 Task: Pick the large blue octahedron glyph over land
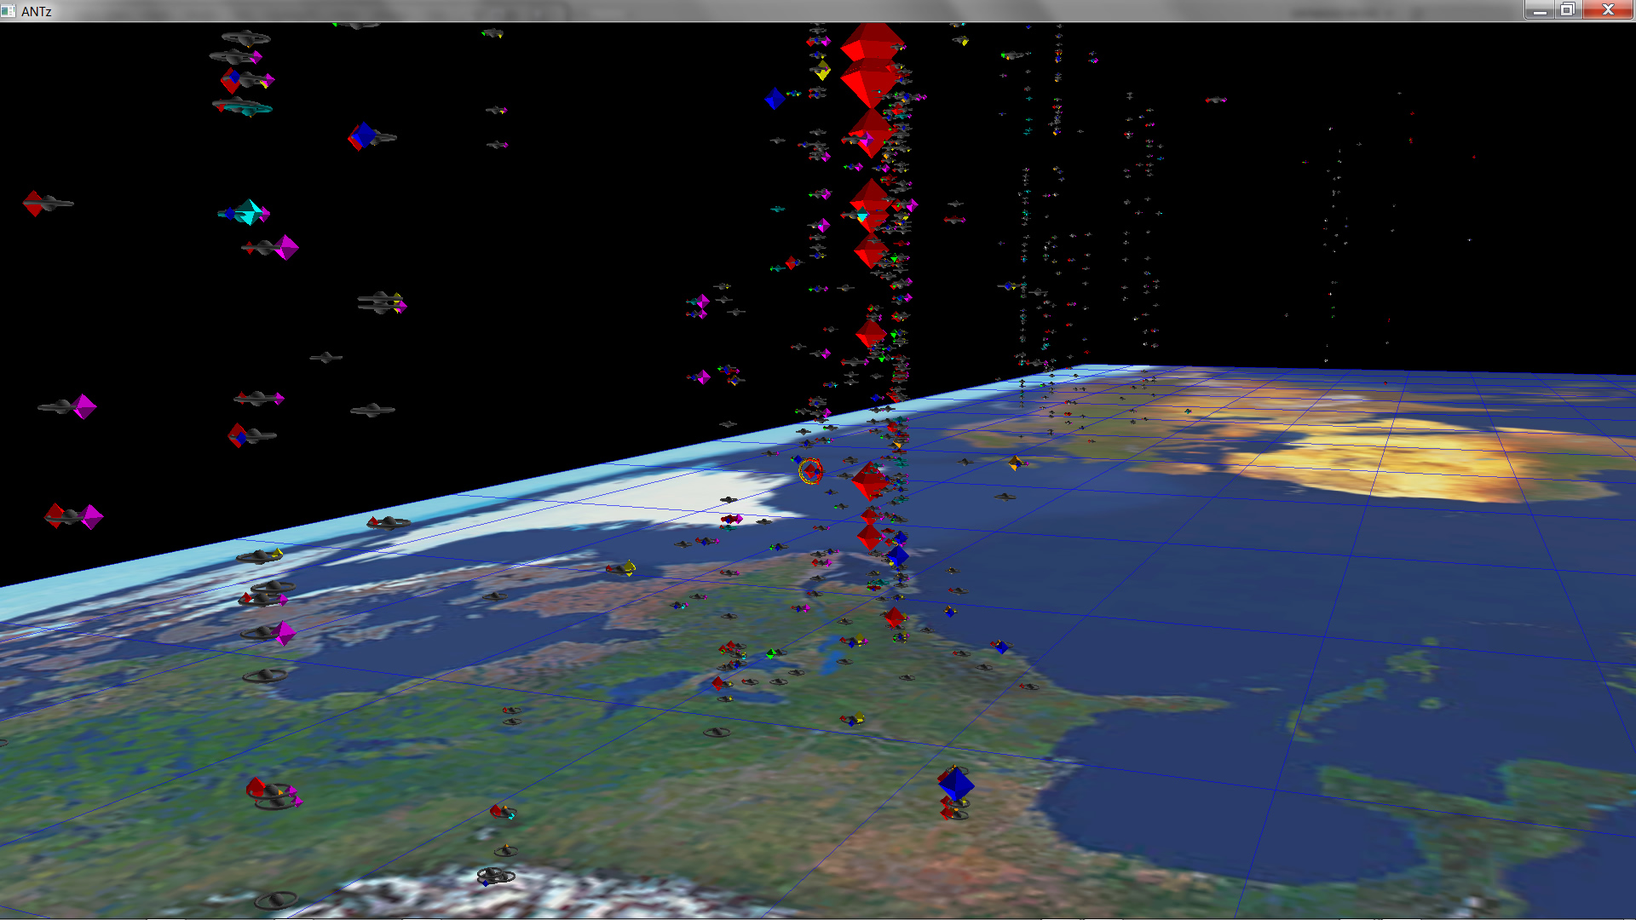(956, 784)
